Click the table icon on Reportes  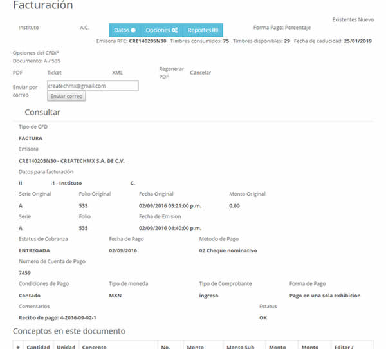[216, 30]
